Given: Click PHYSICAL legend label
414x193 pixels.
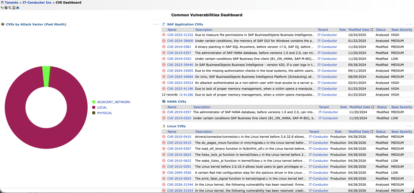Looking at the screenshot, I should click(105, 113).
